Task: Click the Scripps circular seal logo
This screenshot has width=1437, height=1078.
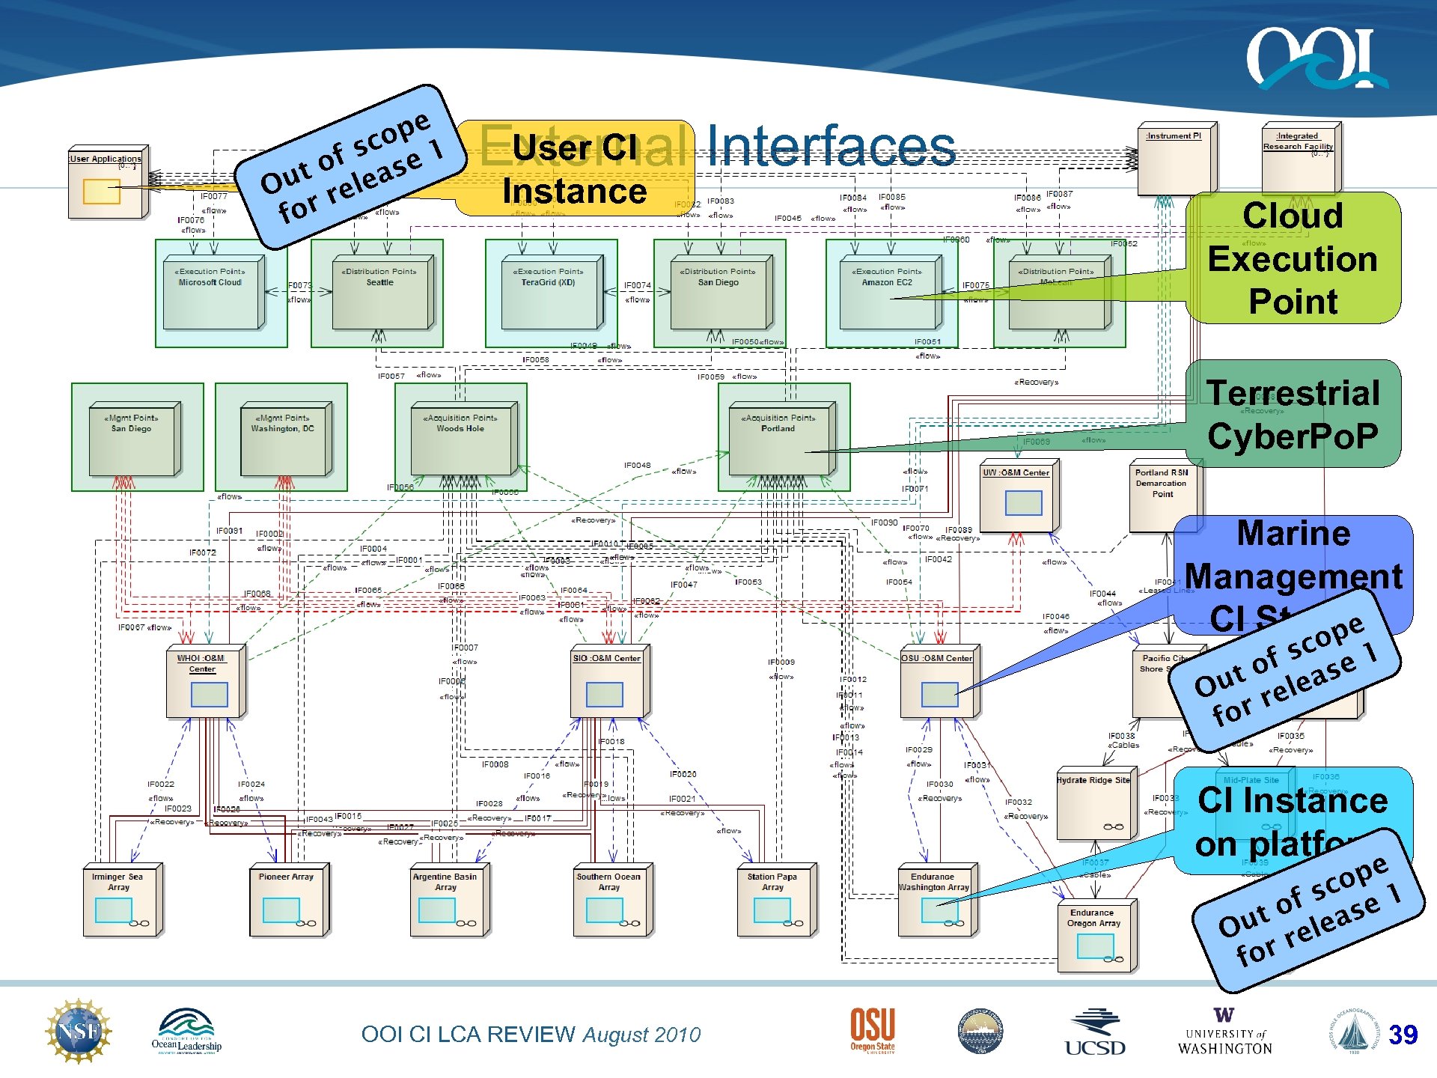Action: (980, 1031)
